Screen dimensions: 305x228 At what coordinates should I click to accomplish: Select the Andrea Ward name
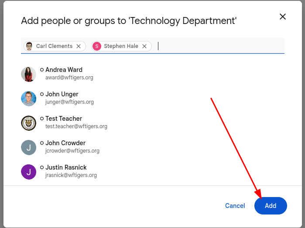[64, 70]
